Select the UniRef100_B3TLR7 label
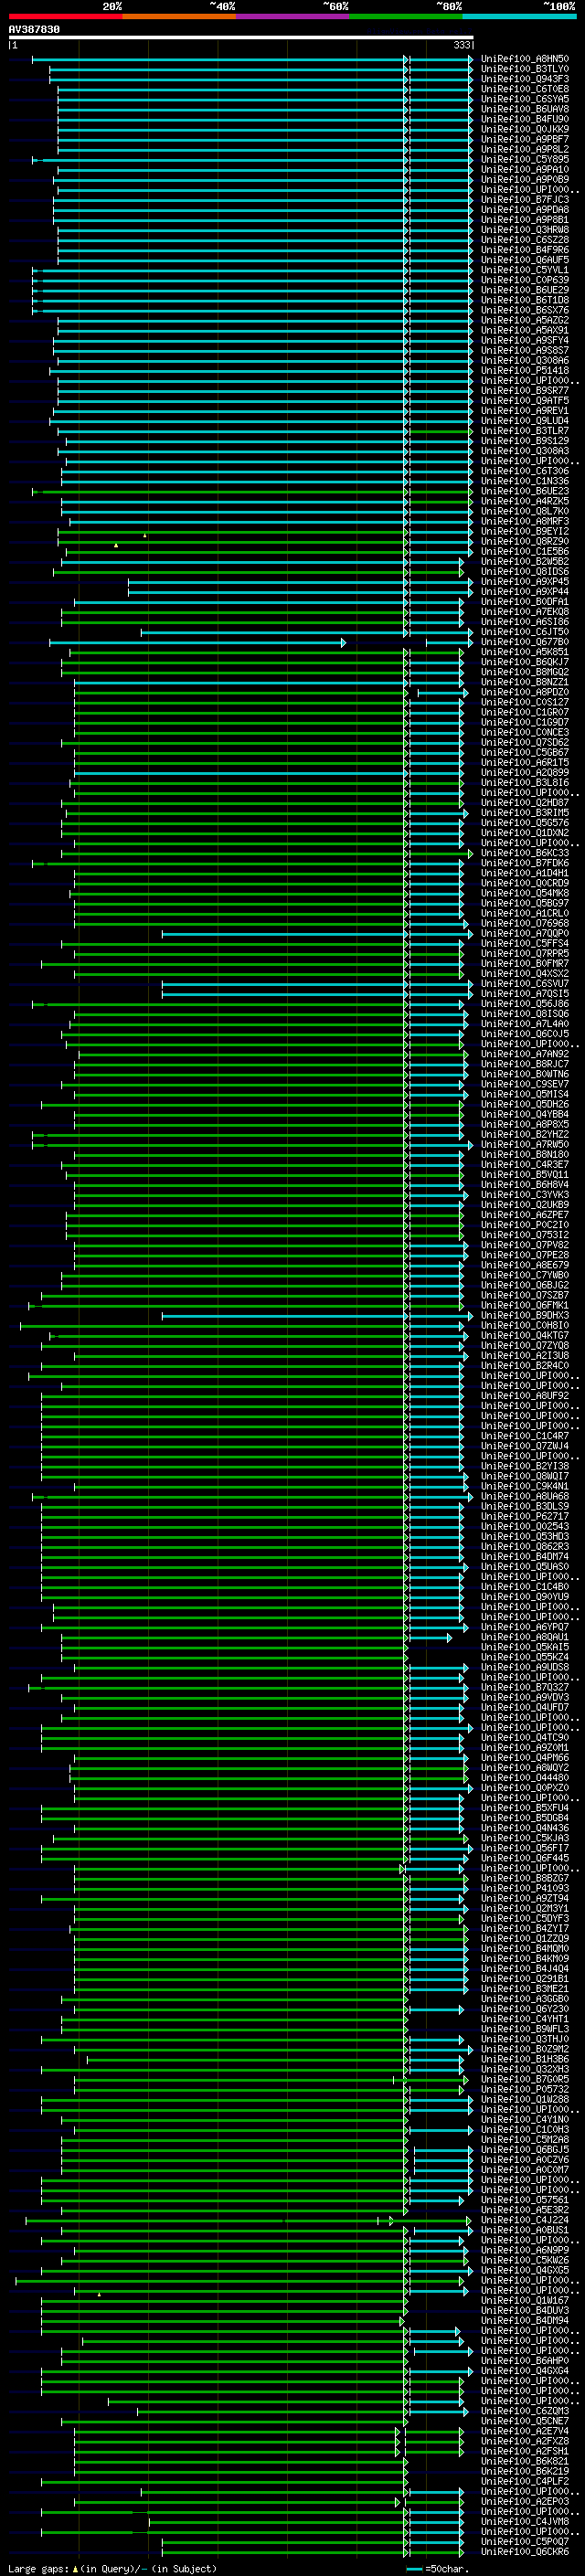This screenshot has height=2576, width=585. pos(525,431)
